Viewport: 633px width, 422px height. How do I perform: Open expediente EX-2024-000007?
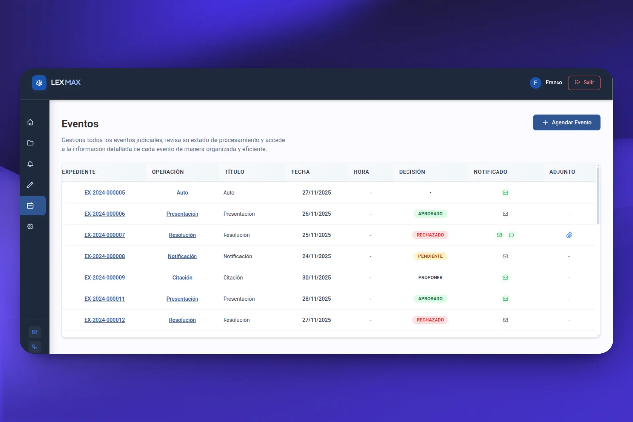point(105,235)
